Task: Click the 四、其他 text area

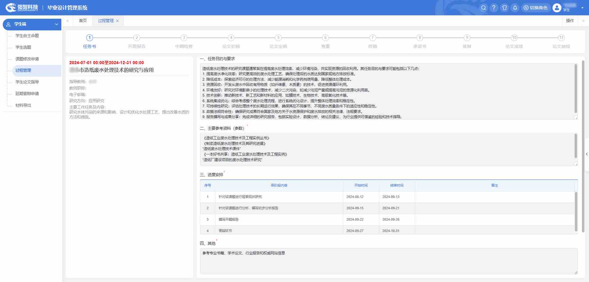Action: (388, 261)
